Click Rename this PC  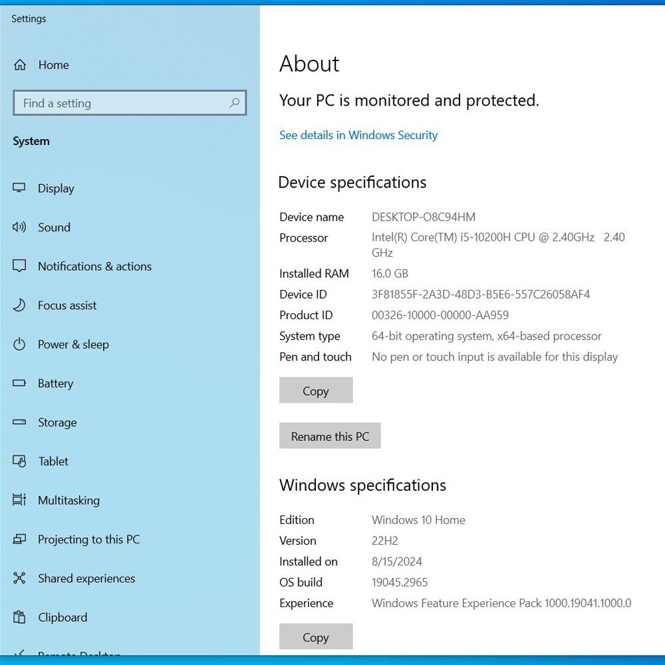click(x=330, y=436)
